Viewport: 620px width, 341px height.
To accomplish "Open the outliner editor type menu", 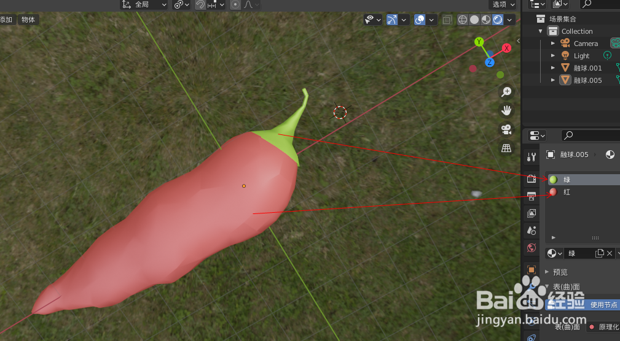I will pos(538,4).
